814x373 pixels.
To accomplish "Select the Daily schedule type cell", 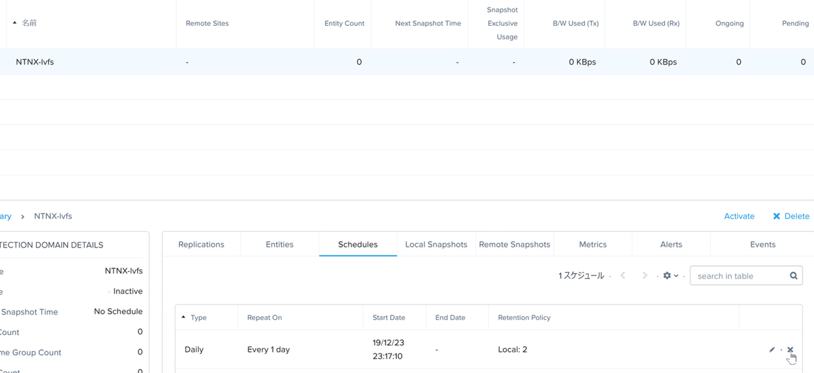I will pyautogui.click(x=194, y=350).
